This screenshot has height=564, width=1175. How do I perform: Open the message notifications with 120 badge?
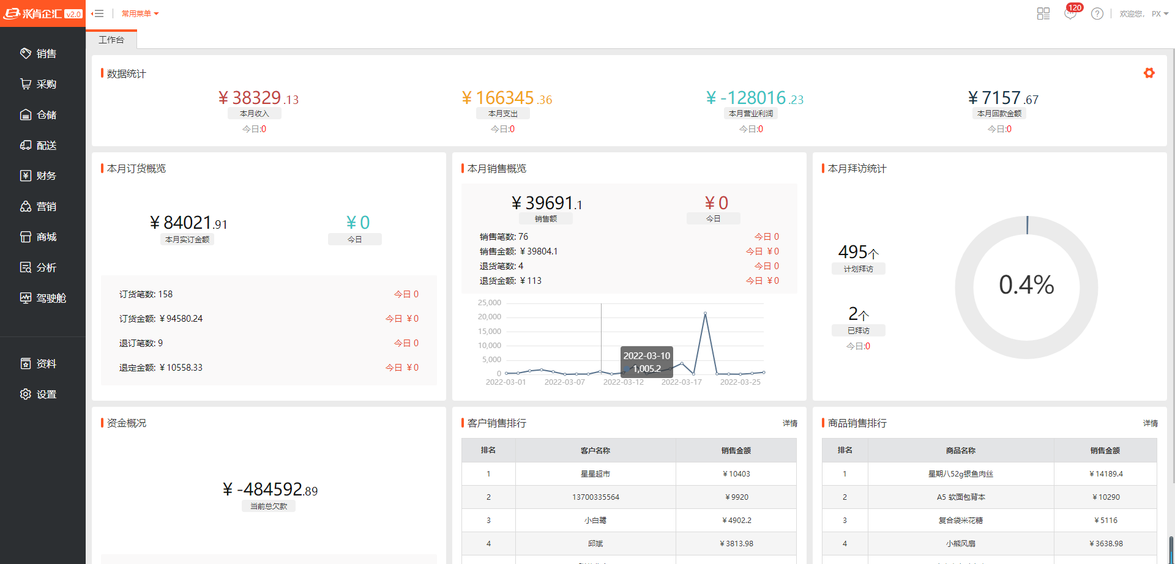(1070, 13)
